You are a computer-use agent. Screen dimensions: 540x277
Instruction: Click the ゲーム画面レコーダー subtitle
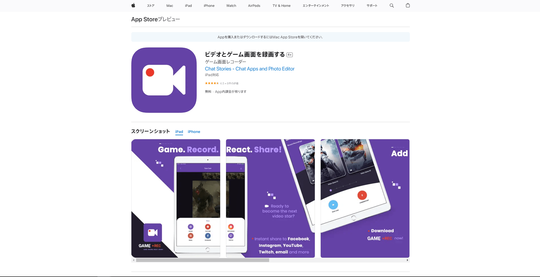coord(225,62)
